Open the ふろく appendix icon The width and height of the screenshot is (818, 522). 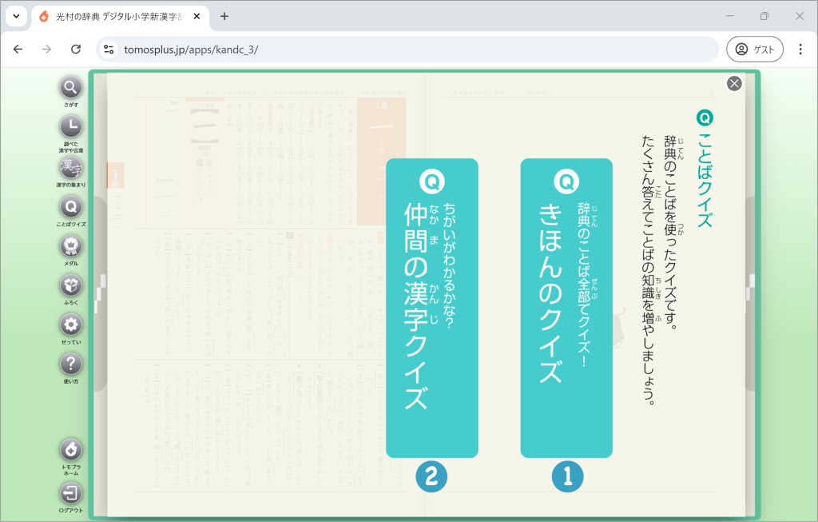click(71, 285)
